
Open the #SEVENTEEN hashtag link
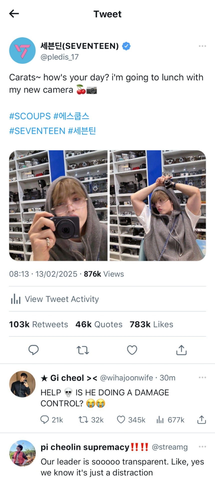click(37, 131)
